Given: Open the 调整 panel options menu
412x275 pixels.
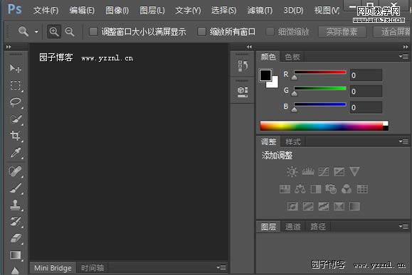Looking at the screenshot, I should coord(403,141).
